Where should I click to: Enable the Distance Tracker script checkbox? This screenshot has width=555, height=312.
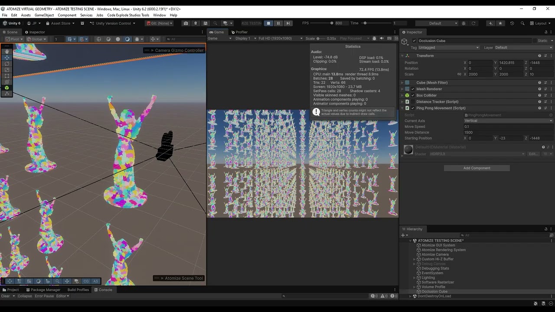(x=413, y=102)
